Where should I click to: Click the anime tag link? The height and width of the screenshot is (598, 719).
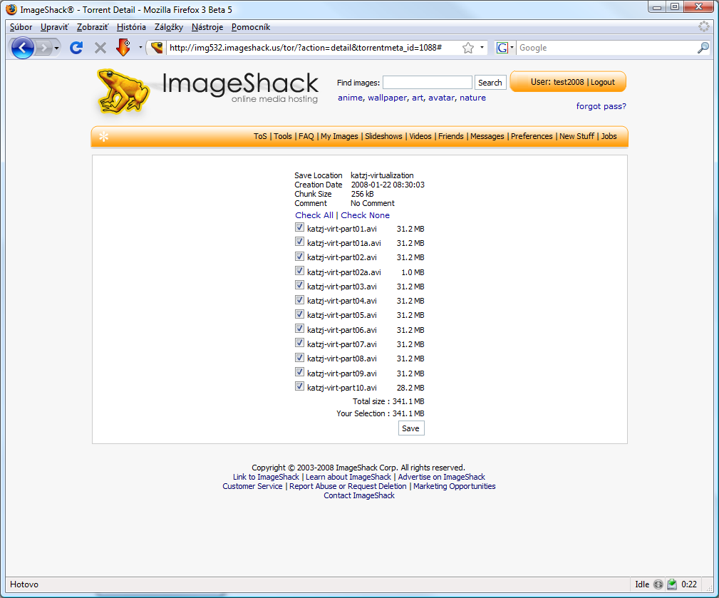(350, 98)
